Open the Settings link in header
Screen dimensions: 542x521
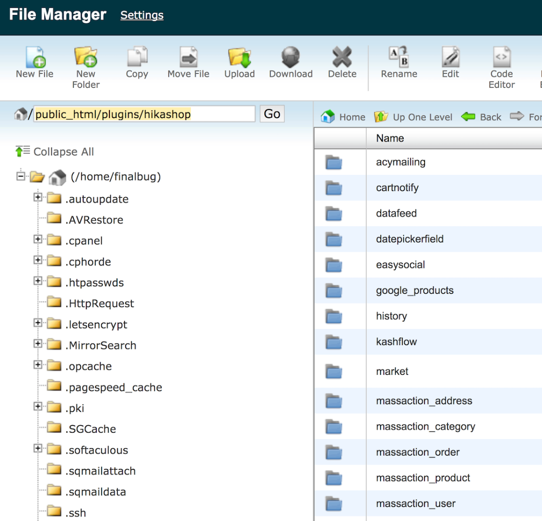pyautogui.click(x=142, y=15)
